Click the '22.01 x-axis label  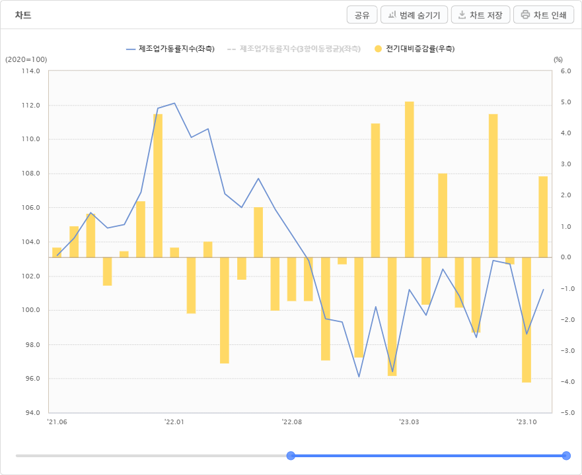[x=174, y=422]
